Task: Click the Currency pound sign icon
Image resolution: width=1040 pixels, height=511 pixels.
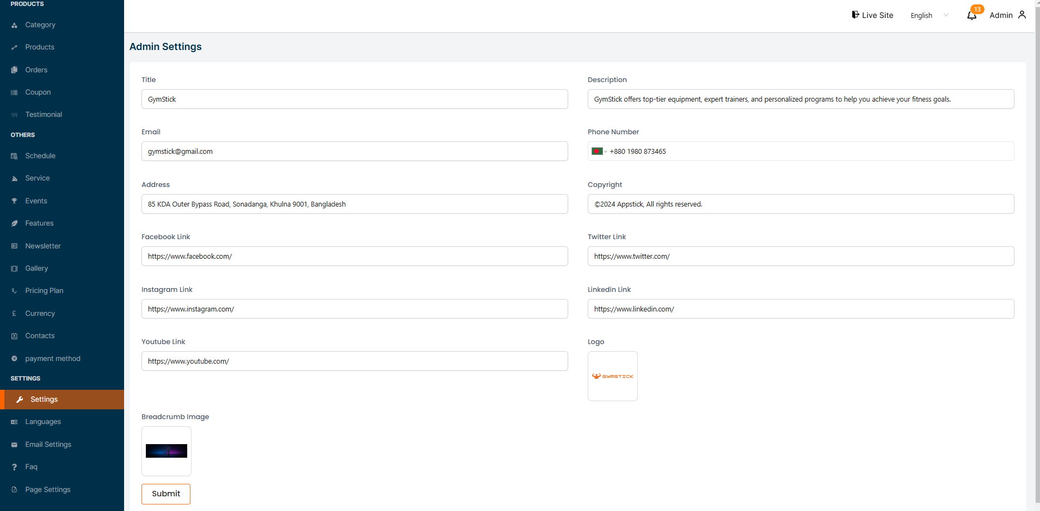Action: coord(14,314)
